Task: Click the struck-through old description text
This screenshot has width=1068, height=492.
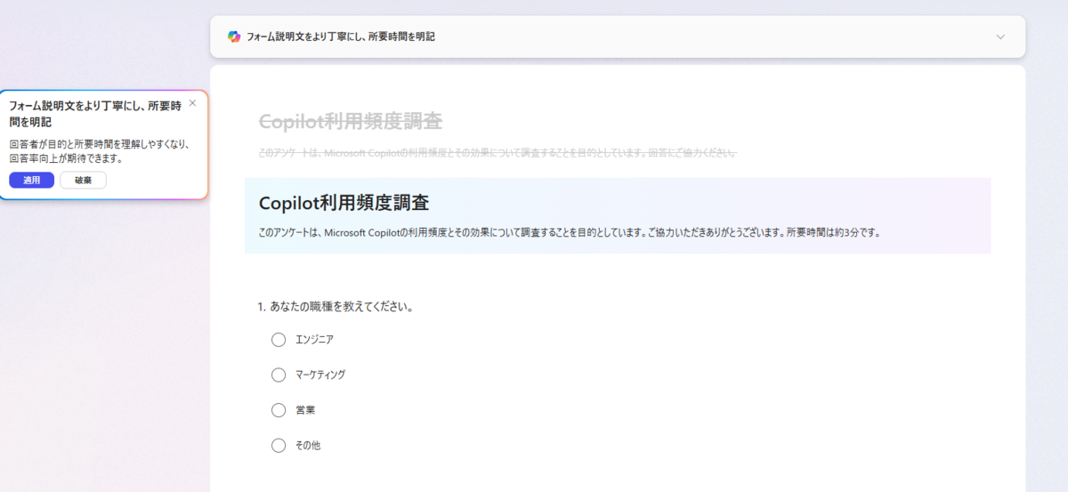Action: (497, 153)
